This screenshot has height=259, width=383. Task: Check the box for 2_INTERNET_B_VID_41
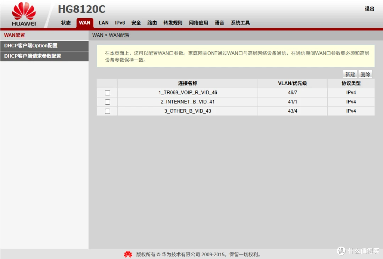107,102
